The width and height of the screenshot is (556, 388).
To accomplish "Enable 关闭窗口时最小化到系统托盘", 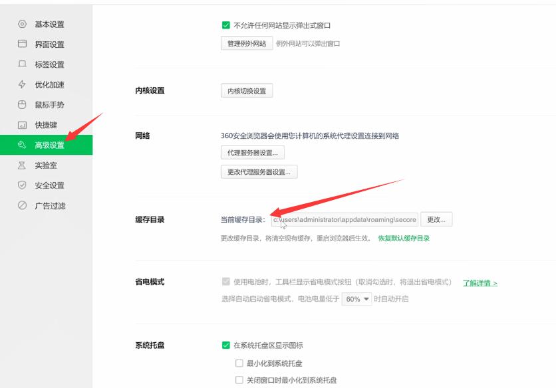I will point(239,380).
